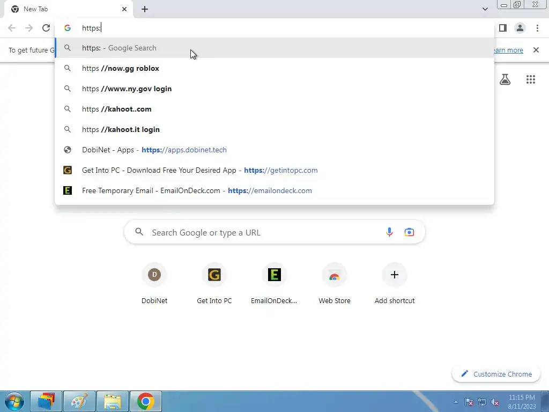Go forward using the forward arrow
Image resolution: width=549 pixels, height=412 pixels.
29,28
